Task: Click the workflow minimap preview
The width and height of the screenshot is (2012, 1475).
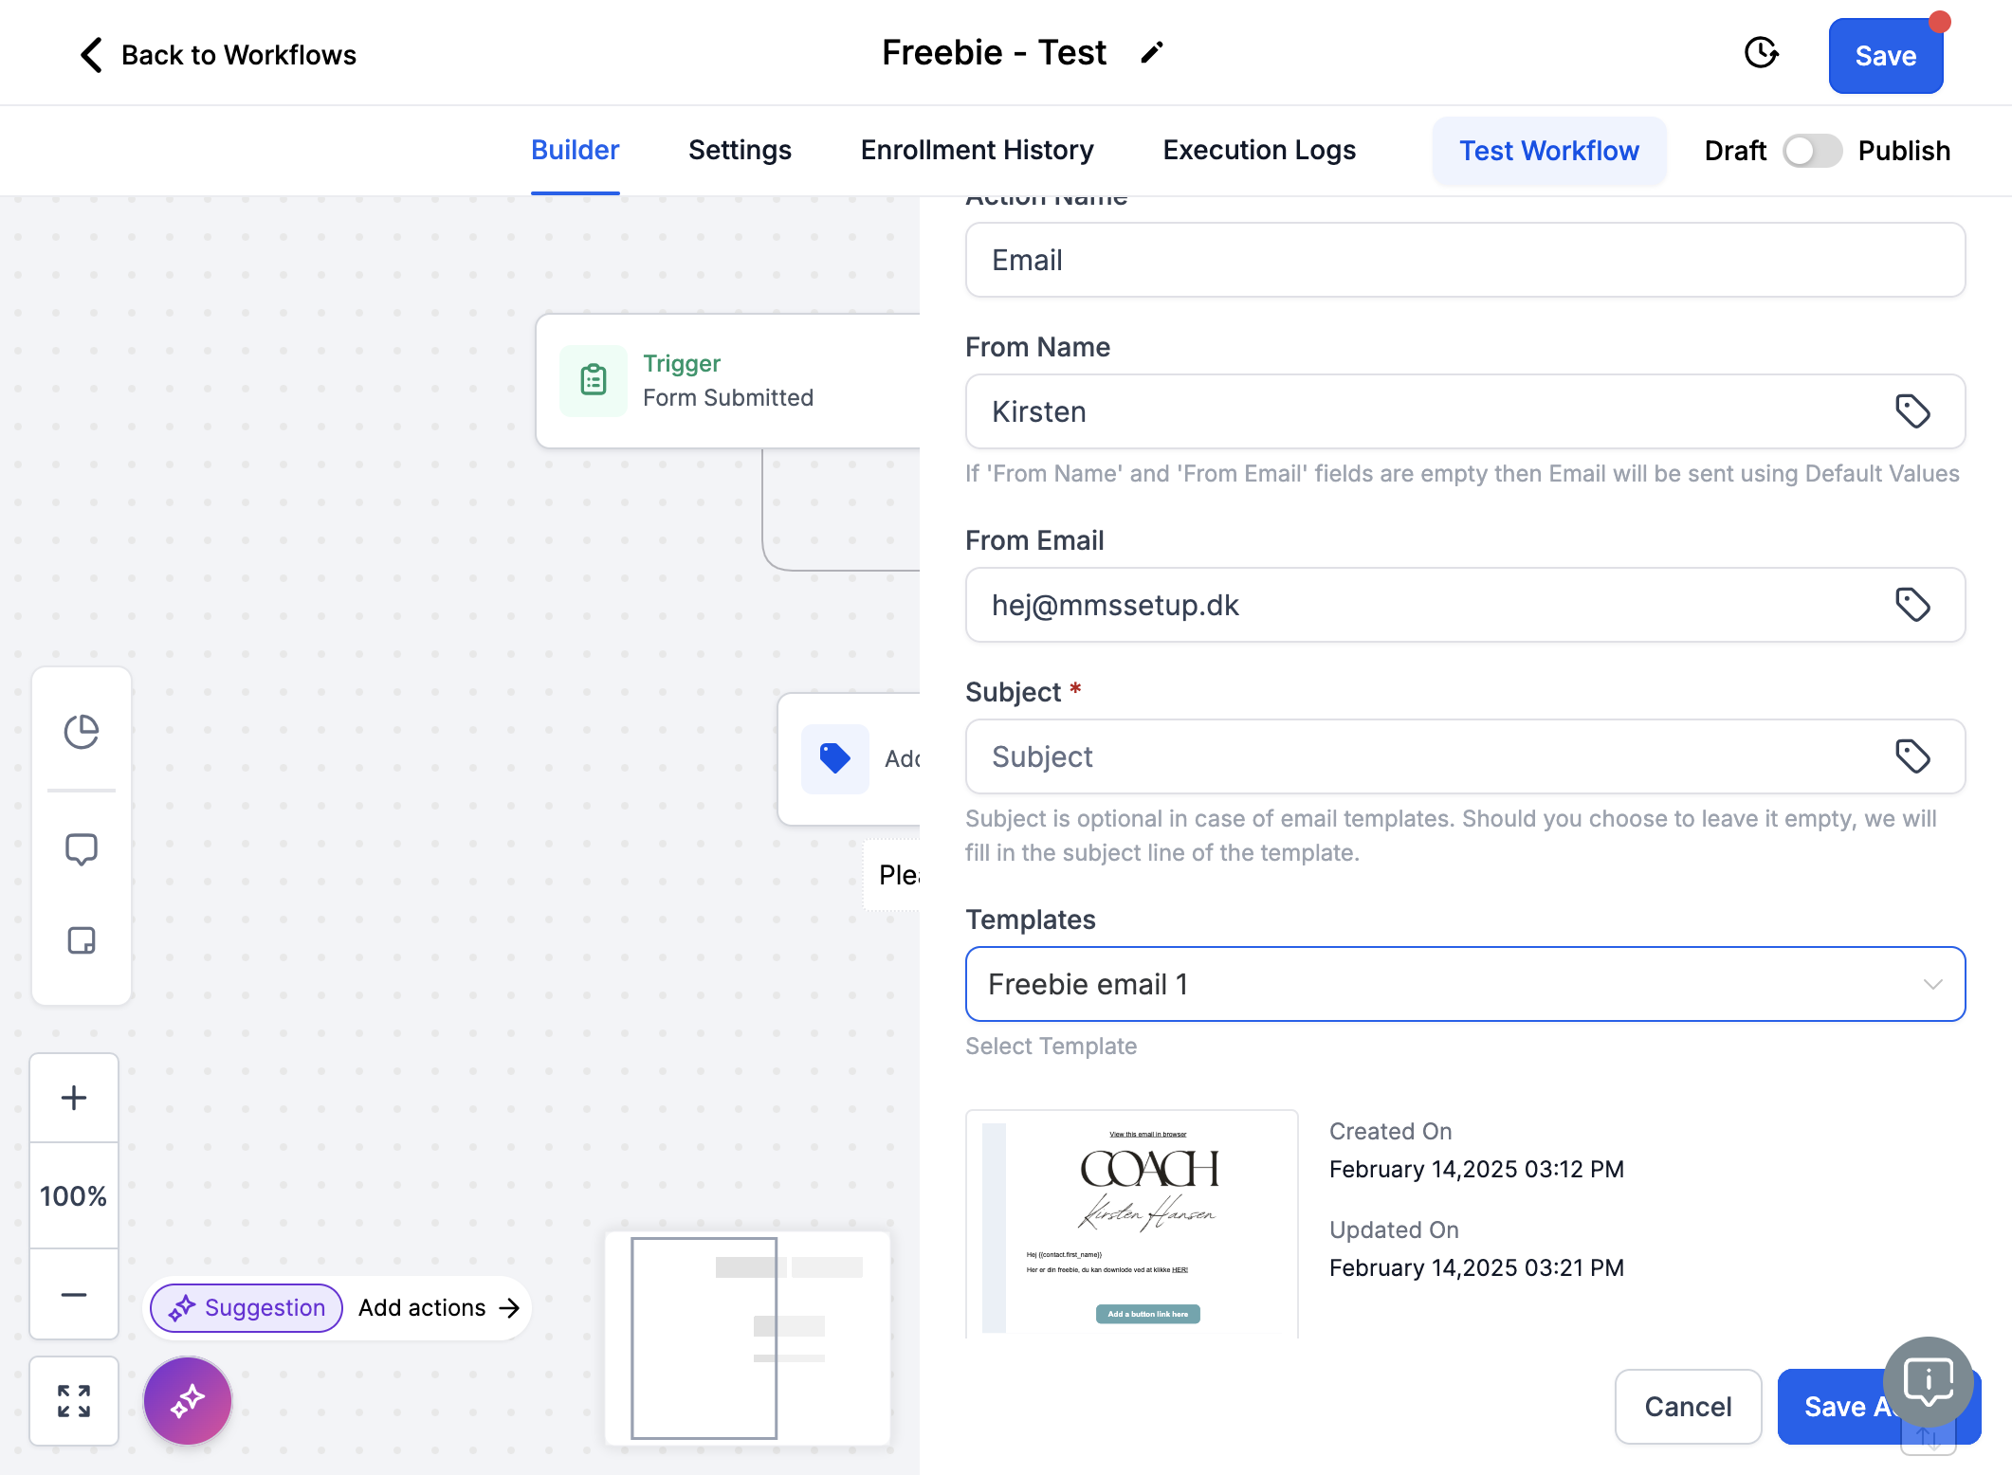Action: coord(748,1338)
